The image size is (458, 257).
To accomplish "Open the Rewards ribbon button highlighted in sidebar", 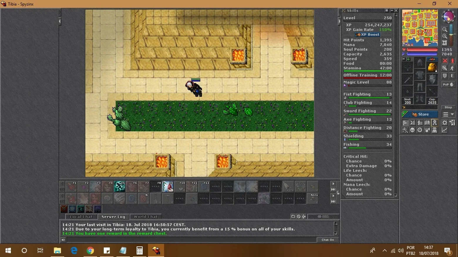I will (435, 123).
